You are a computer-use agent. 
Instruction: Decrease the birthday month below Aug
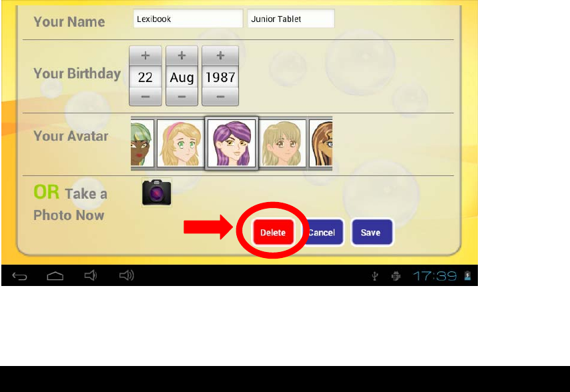tap(182, 97)
